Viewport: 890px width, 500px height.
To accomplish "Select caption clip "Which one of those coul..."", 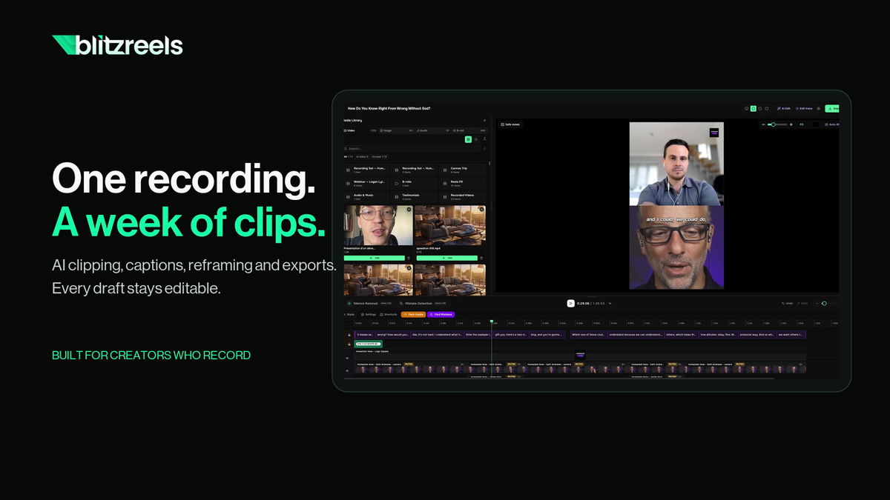I will (x=588, y=335).
